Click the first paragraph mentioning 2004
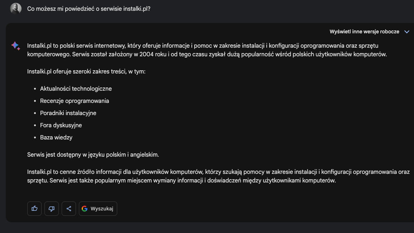Viewport: 414px width, 233px height. pyautogui.click(x=207, y=54)
